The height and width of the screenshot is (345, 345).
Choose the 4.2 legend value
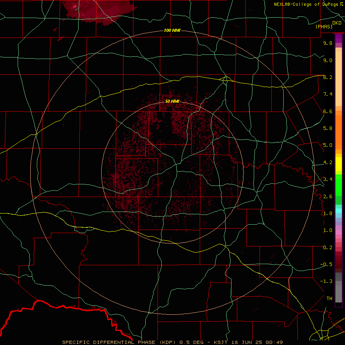coord(328,163)
